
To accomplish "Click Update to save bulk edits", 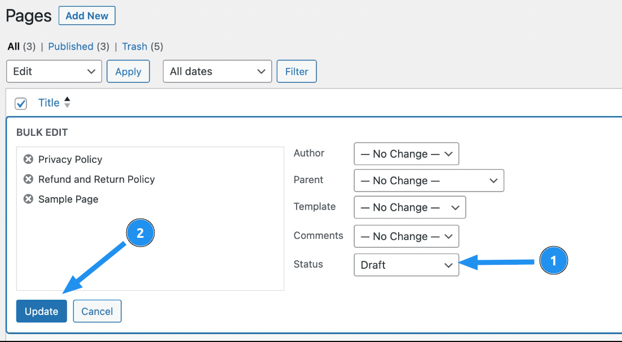I will (42, 311).
